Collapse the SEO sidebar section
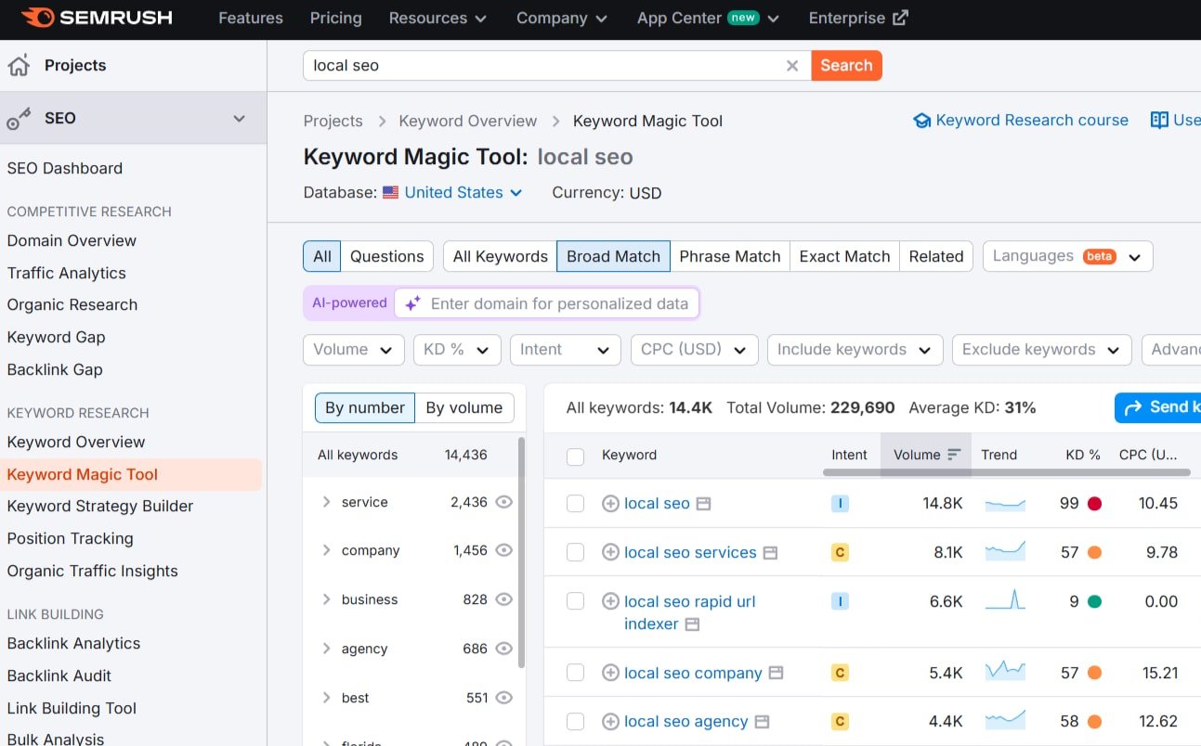The width and height of the screenshot is (1201, 746). click(x=239, y=119)
